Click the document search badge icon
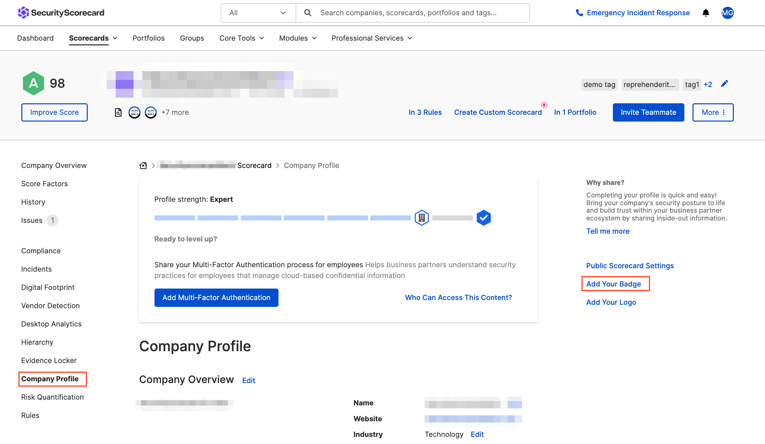The image size is (765, 444). [x=118, y=112]
